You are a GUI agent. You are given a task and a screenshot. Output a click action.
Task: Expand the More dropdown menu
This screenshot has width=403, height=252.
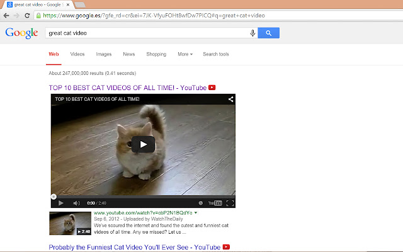[x=185, y=54]
